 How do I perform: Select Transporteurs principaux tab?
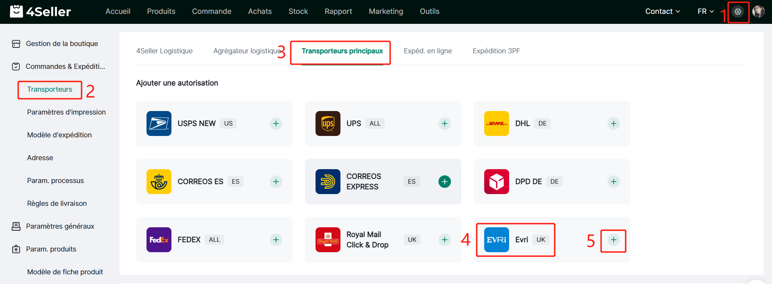click(342, 51)
